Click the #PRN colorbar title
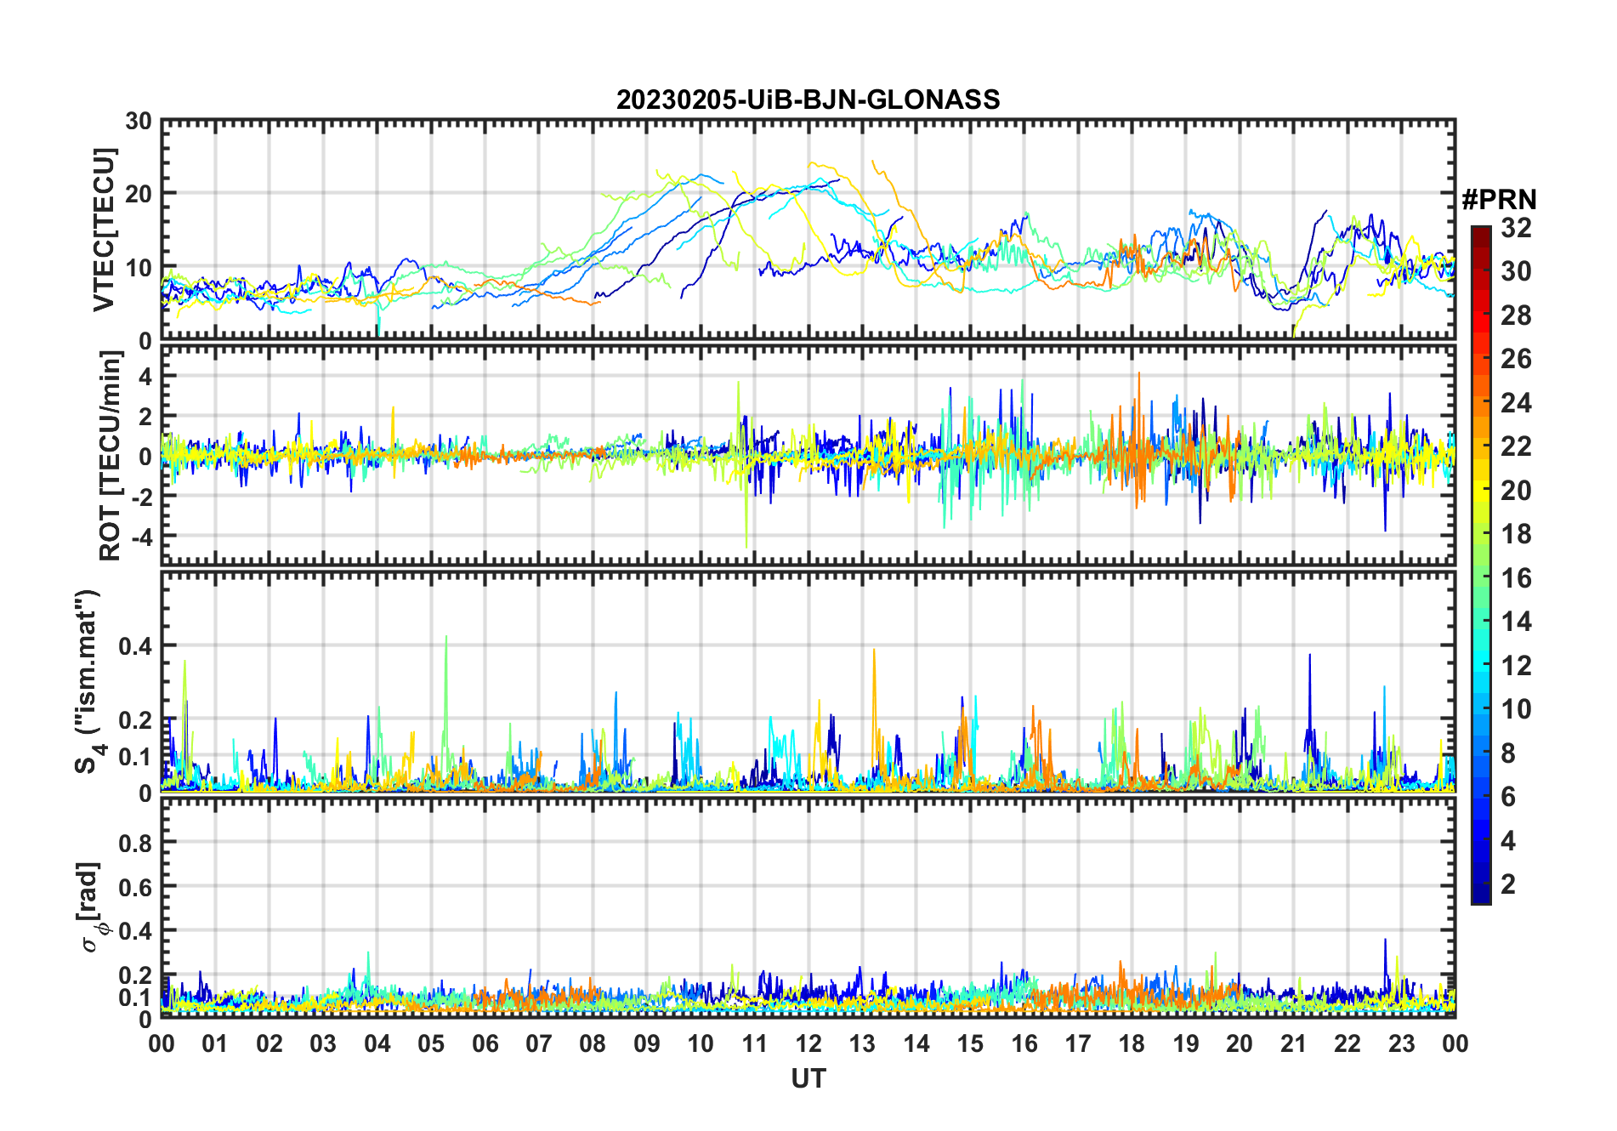1617x1131 pixels. [1499, 200]
